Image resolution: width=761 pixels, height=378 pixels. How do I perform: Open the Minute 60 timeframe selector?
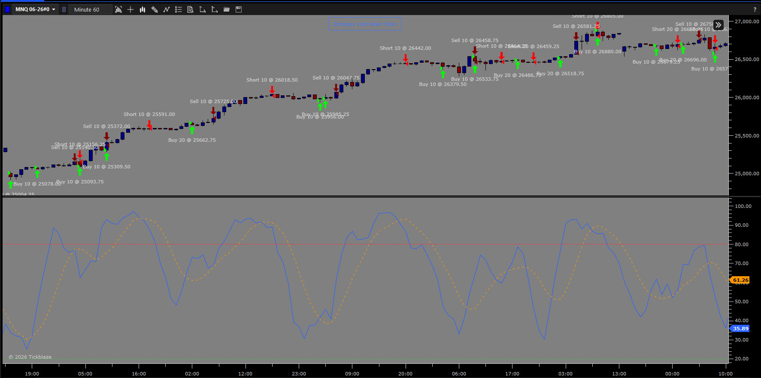[90, 9]
